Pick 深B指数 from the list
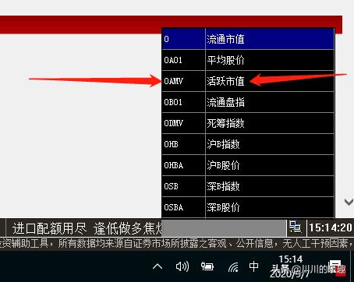 (248, 186)
